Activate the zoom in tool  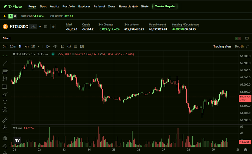pyautogui.click(x=5, y=128)
